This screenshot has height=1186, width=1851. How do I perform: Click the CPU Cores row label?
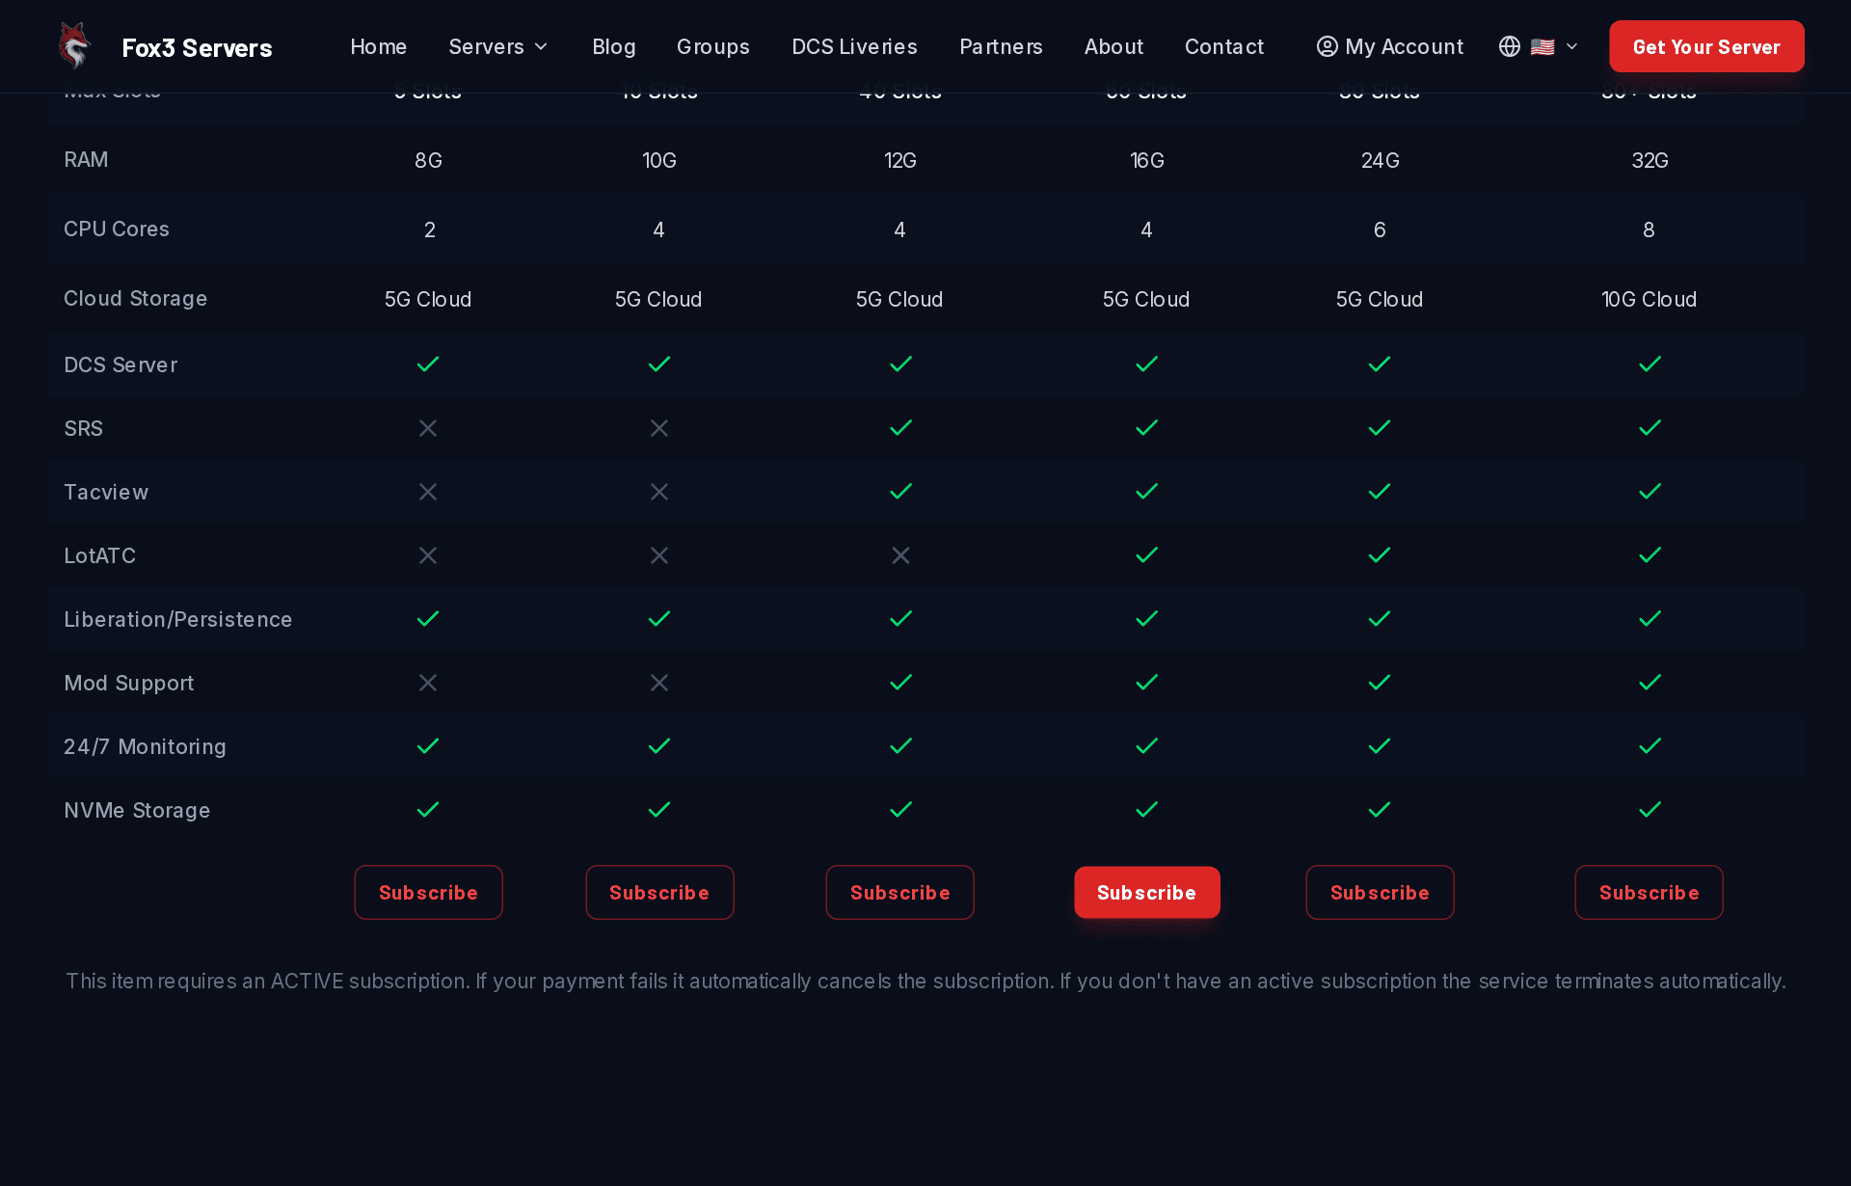click(x=117, y=229)
